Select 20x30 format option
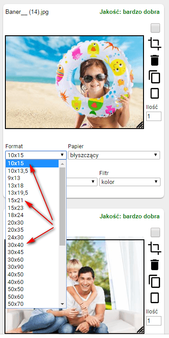 [32, 222]
